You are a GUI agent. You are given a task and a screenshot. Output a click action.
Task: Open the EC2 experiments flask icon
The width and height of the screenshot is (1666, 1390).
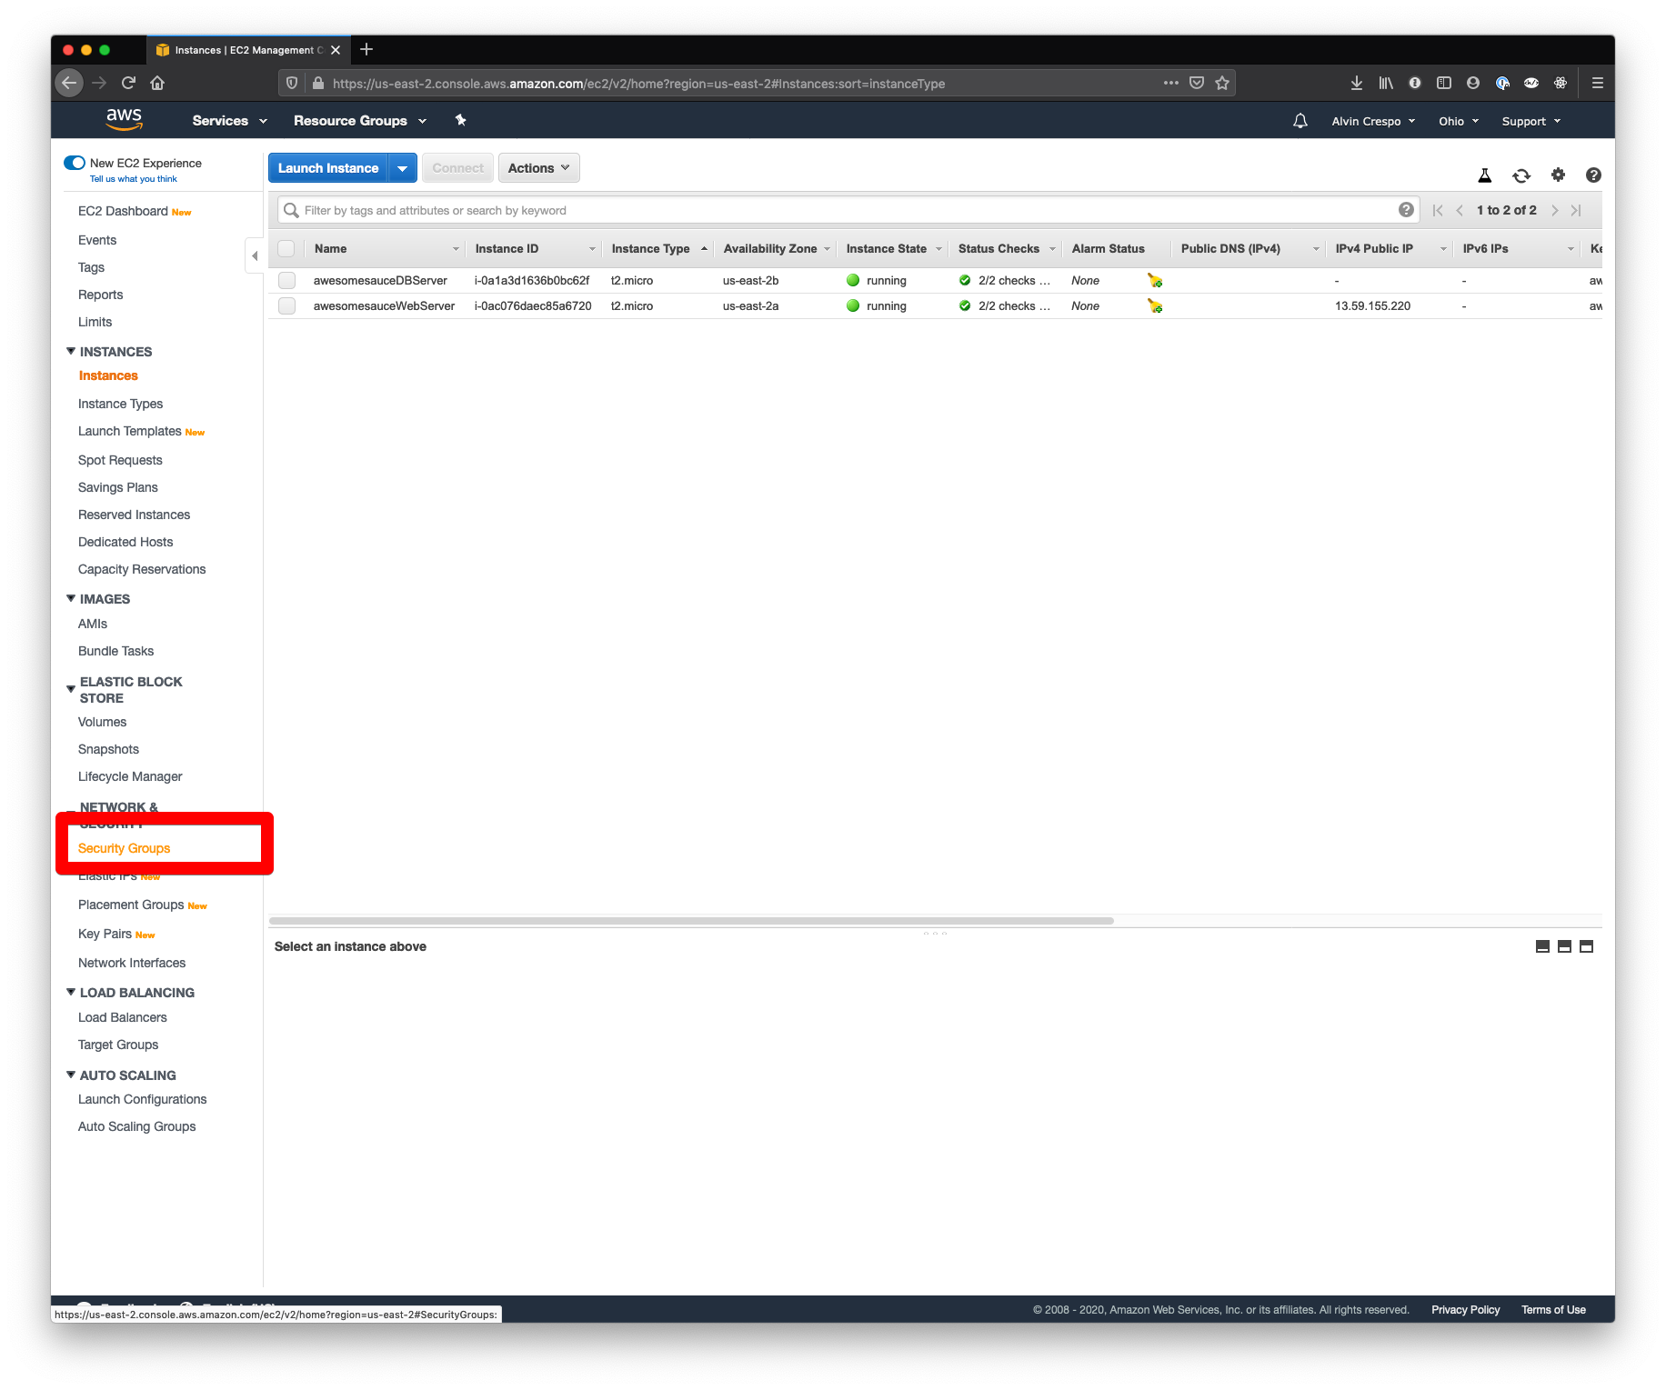[x=1485, y=175]
